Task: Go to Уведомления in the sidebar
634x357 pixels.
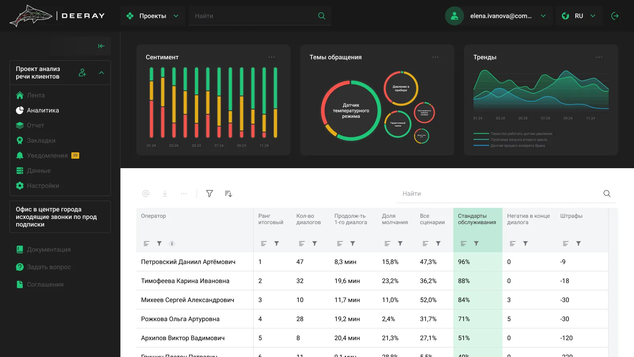Action: point(47,155)
